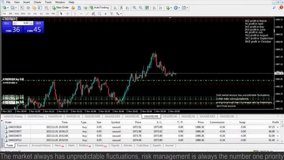
Task: Open the Indicators list dropdown
Action: 169,8
